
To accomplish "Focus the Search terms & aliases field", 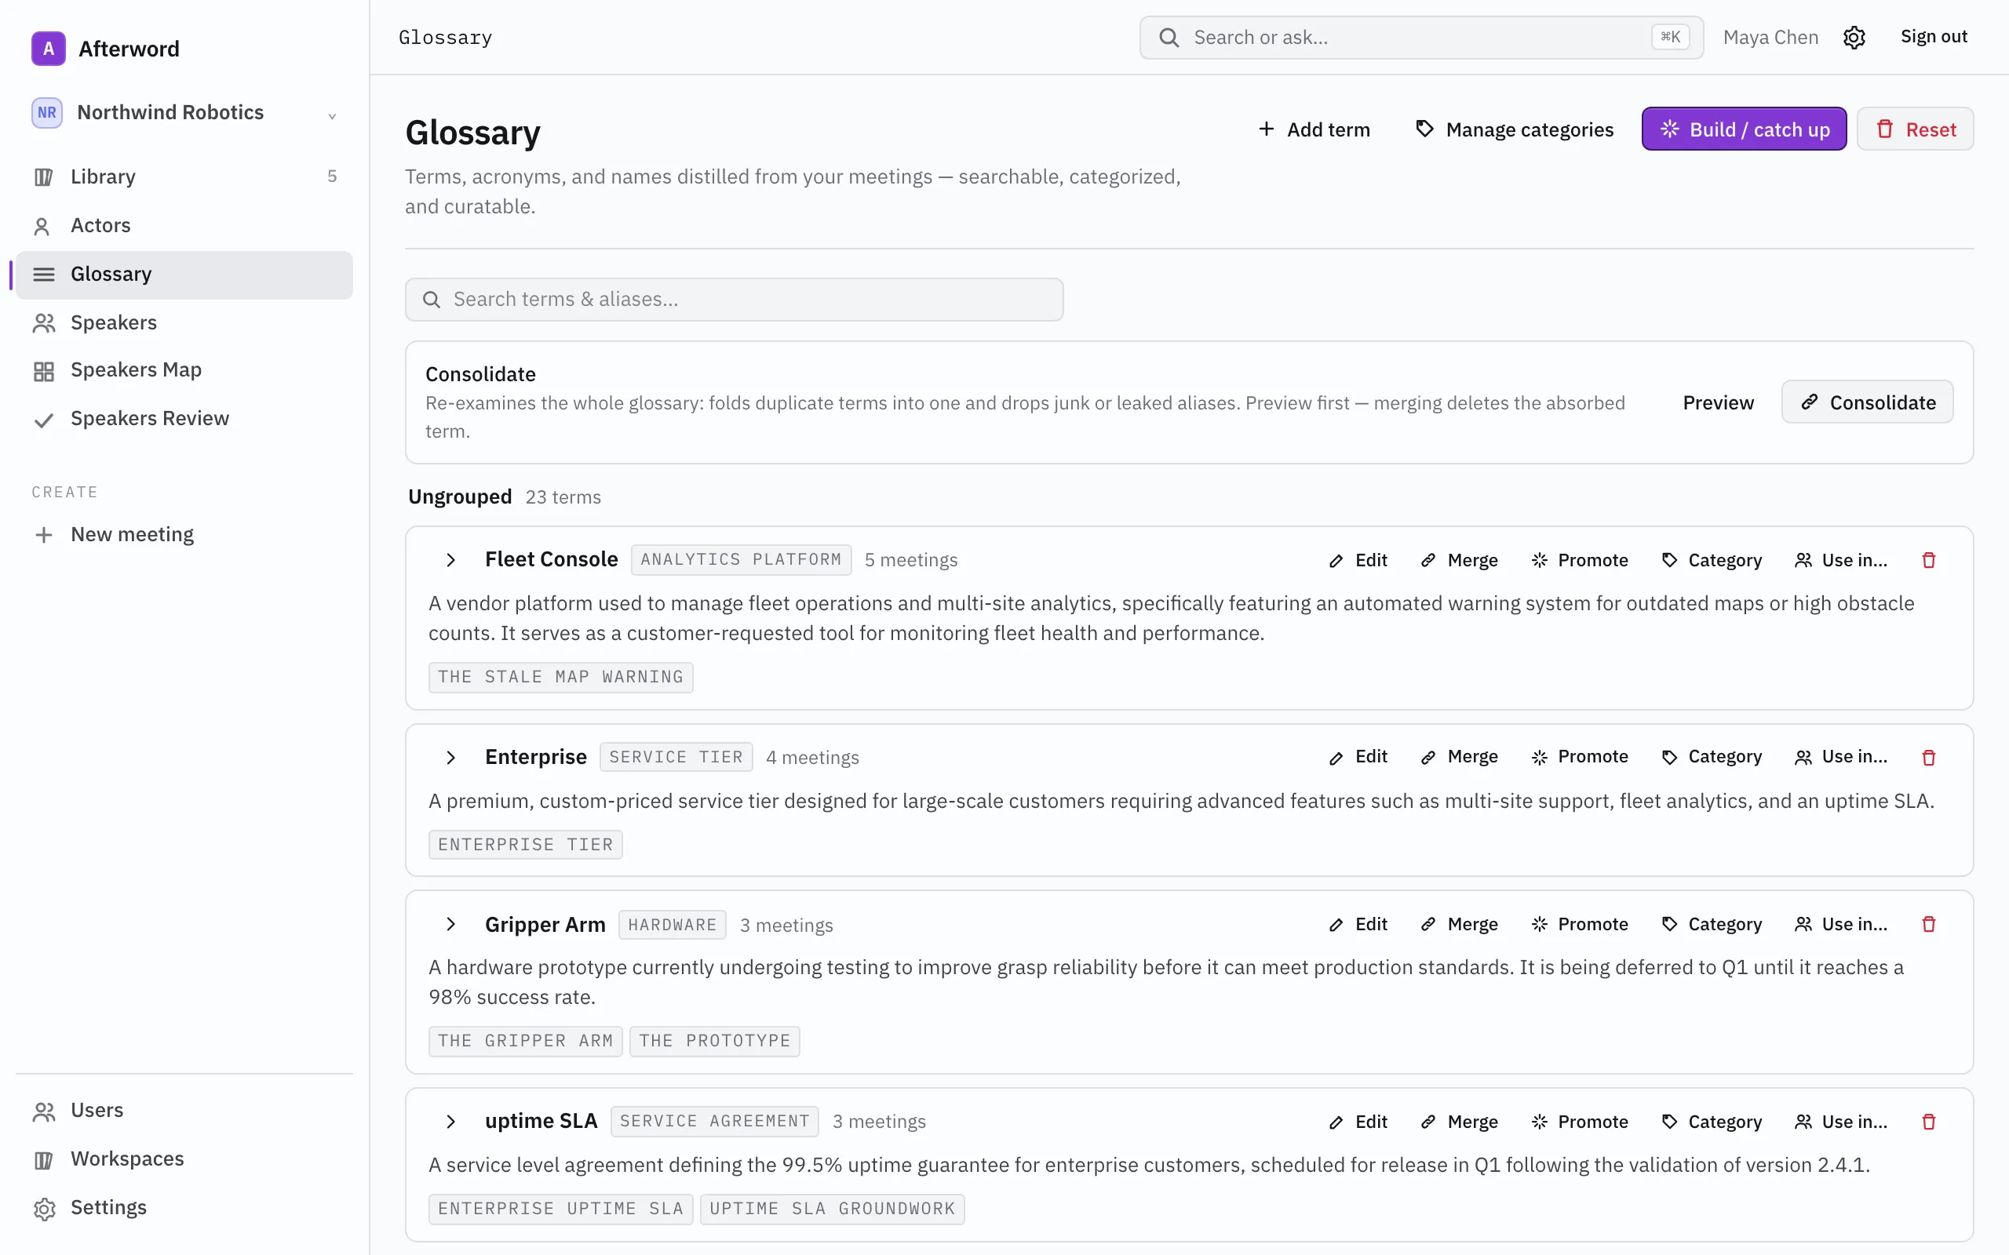I will (x=734, y=300).
